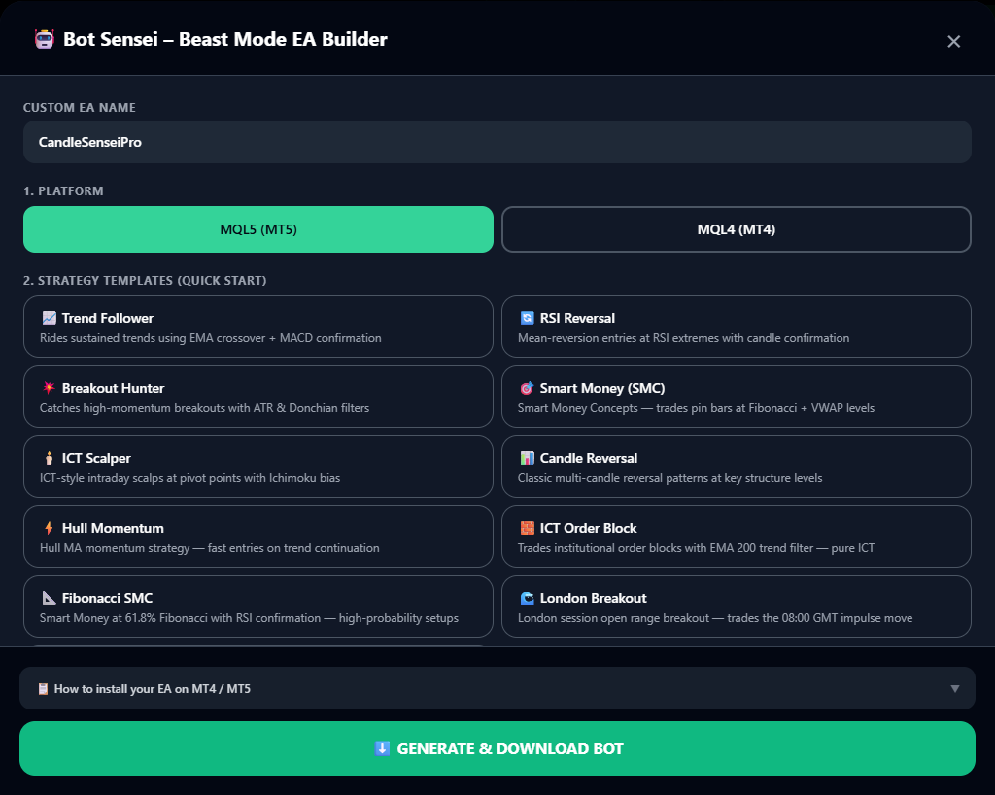Image resolution: width=995 pixels, height=795 pixels.
Task: Use the London Breakout template title
Action: (x=594, y=598)
